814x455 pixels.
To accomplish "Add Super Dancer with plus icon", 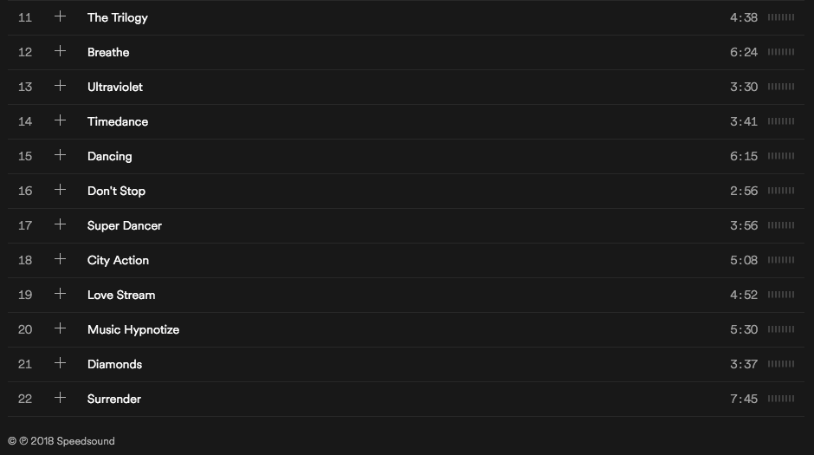I will coord(61,224).
